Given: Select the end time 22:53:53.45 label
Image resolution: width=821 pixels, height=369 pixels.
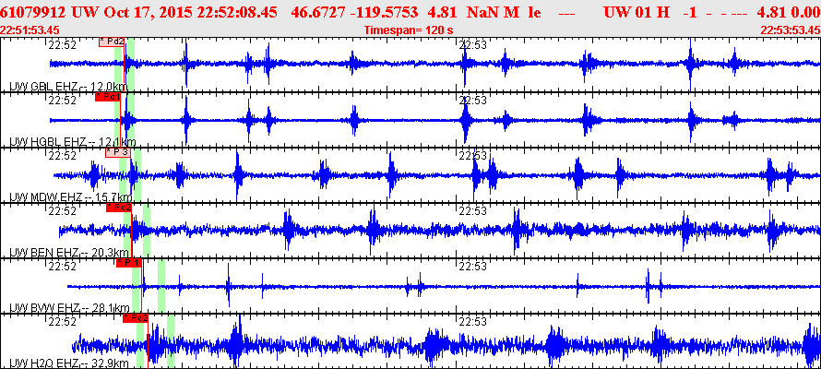Looking at the screenshot, I should (791, 30).
